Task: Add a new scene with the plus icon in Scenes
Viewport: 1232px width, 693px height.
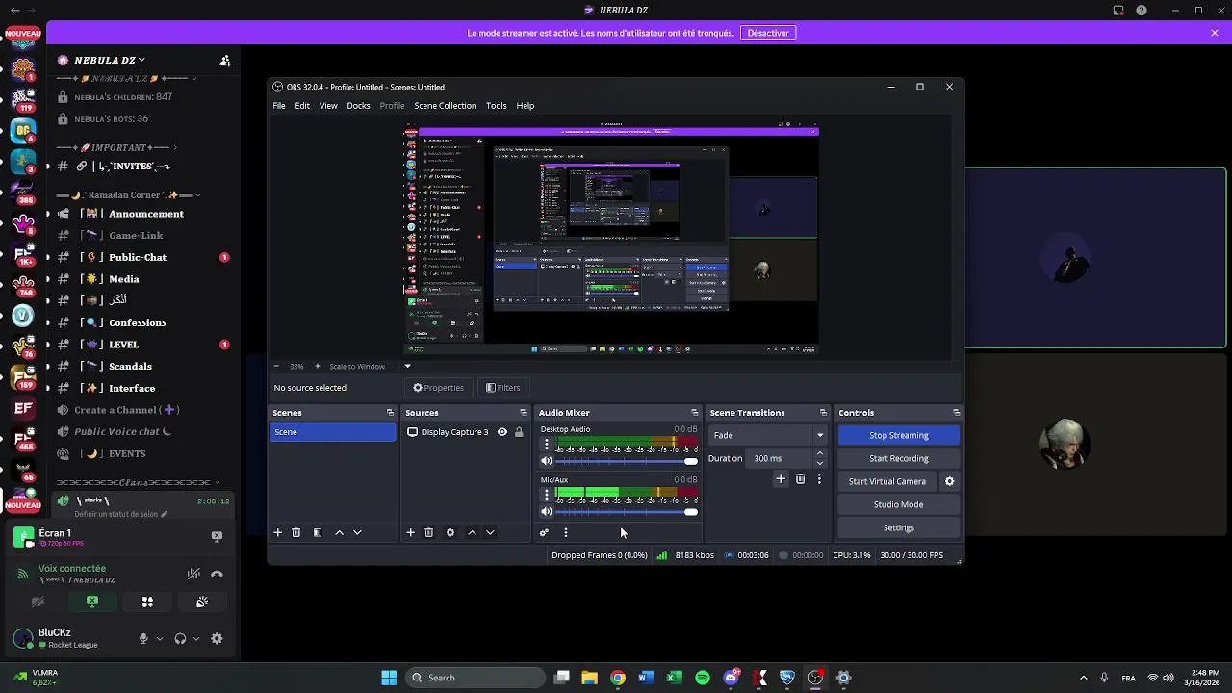Action: click(278, 532)
